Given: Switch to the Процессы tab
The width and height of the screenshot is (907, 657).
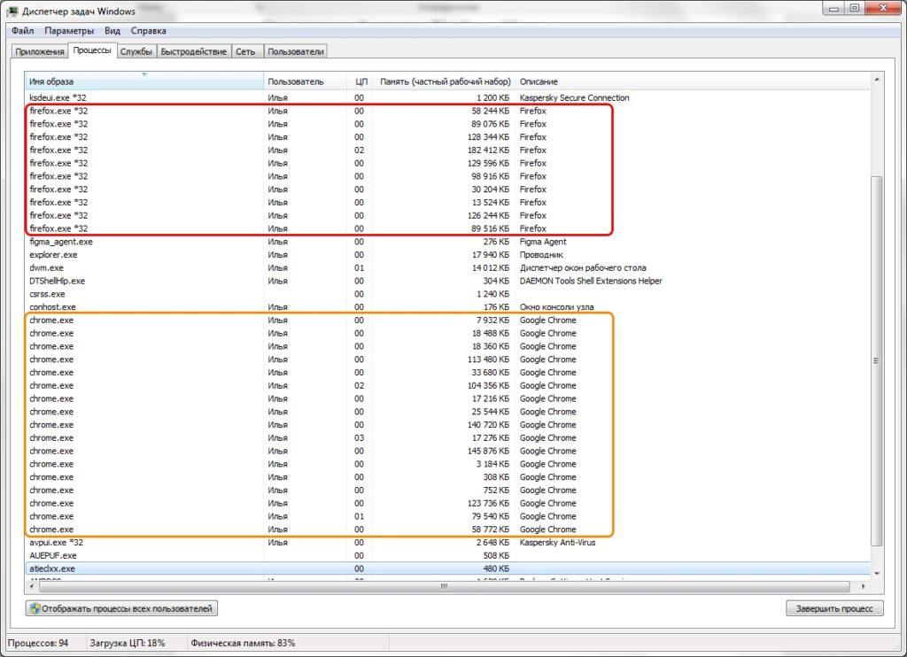Looking at the screenshot, I should (x=92, y=50).
